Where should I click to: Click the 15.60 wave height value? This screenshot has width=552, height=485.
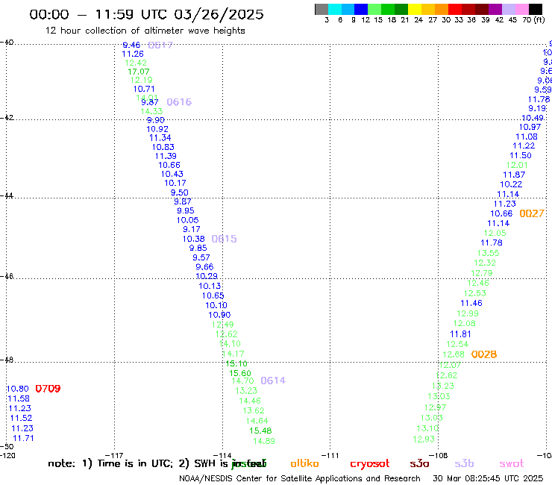(x=240, y=373)
